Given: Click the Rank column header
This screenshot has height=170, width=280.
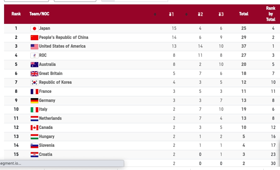Looking at the screenshot, I should (16, 14).
